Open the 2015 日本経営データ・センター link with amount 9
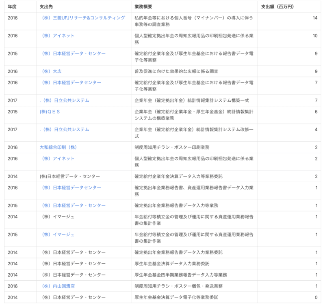Image resolution: width=325 pixels, height=305 pixels. click(74, 53)
